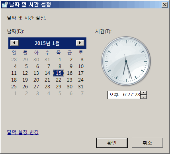Click the analog clock face
170x154 pixels.
[x=126, y=61]
